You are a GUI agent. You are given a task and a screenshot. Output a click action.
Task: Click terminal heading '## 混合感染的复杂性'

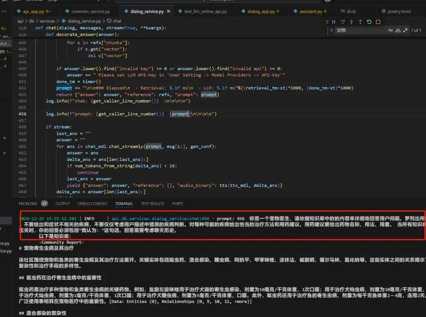[43, 313]
